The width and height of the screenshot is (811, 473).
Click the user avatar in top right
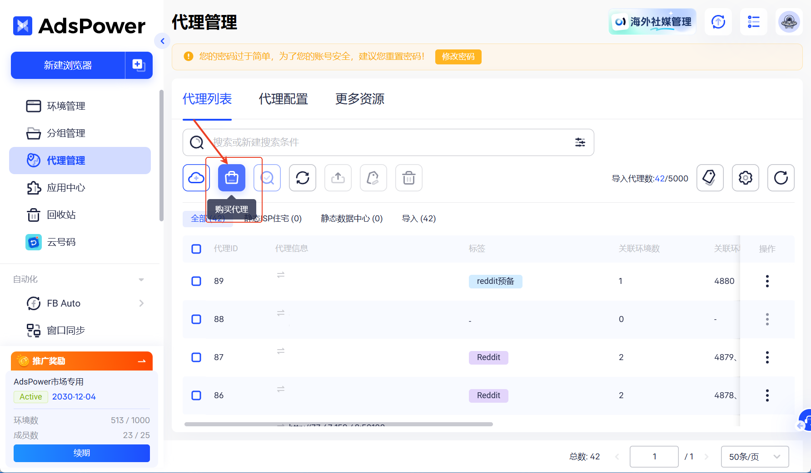point(789,22)
